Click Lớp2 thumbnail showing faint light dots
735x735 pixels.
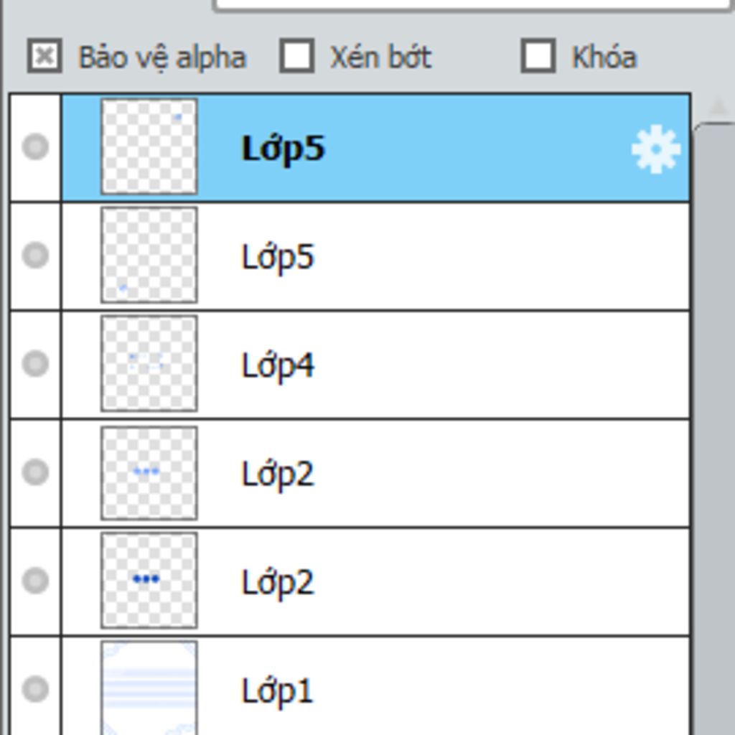tap(149, 472)
